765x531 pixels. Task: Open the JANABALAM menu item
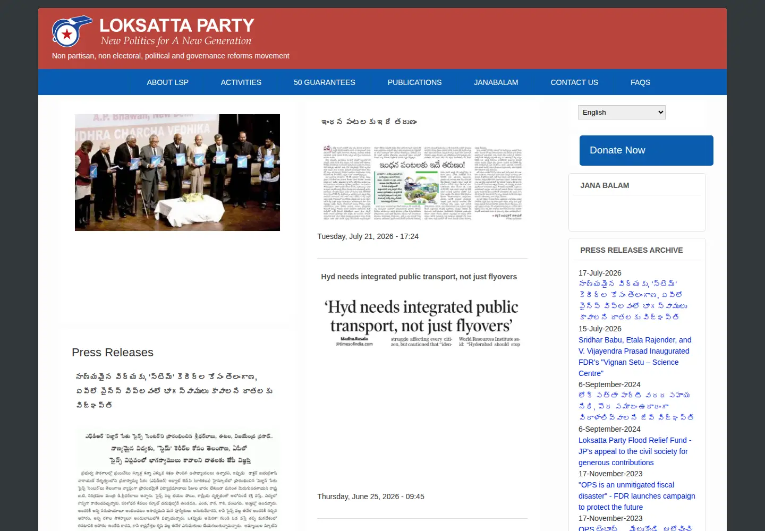[496, 82]
